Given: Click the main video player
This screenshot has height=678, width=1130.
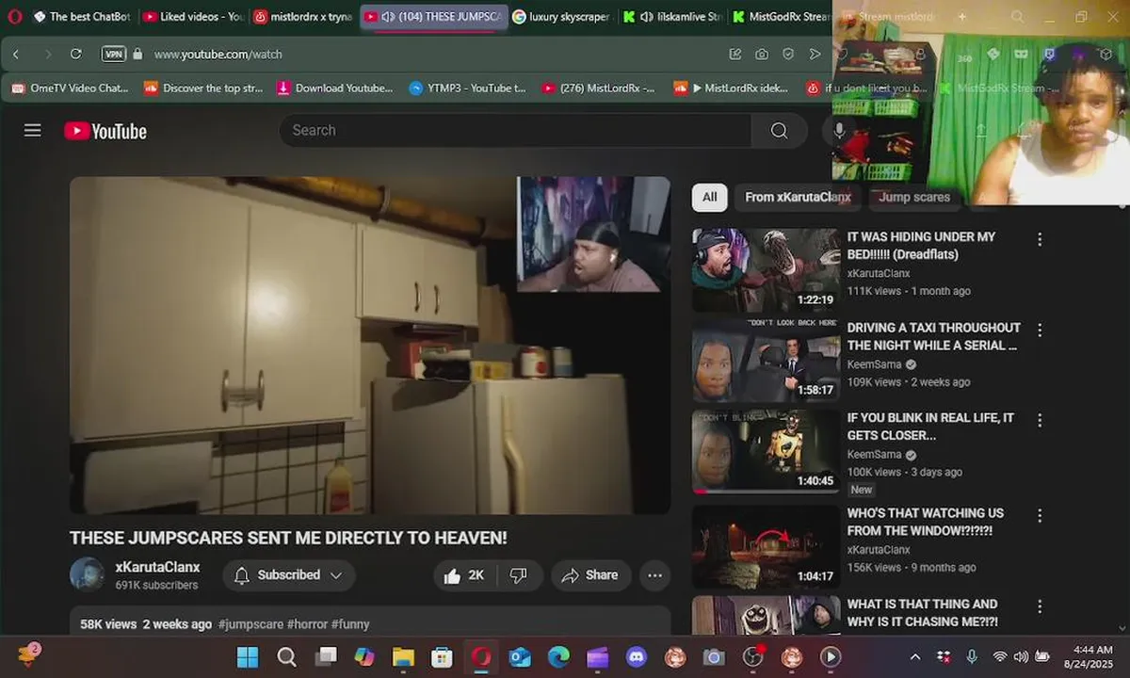Looking at the screenshot, I should point(370,346).
